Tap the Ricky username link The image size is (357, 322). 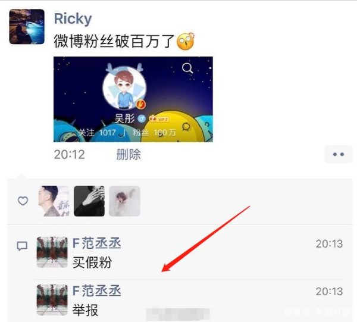73,18
